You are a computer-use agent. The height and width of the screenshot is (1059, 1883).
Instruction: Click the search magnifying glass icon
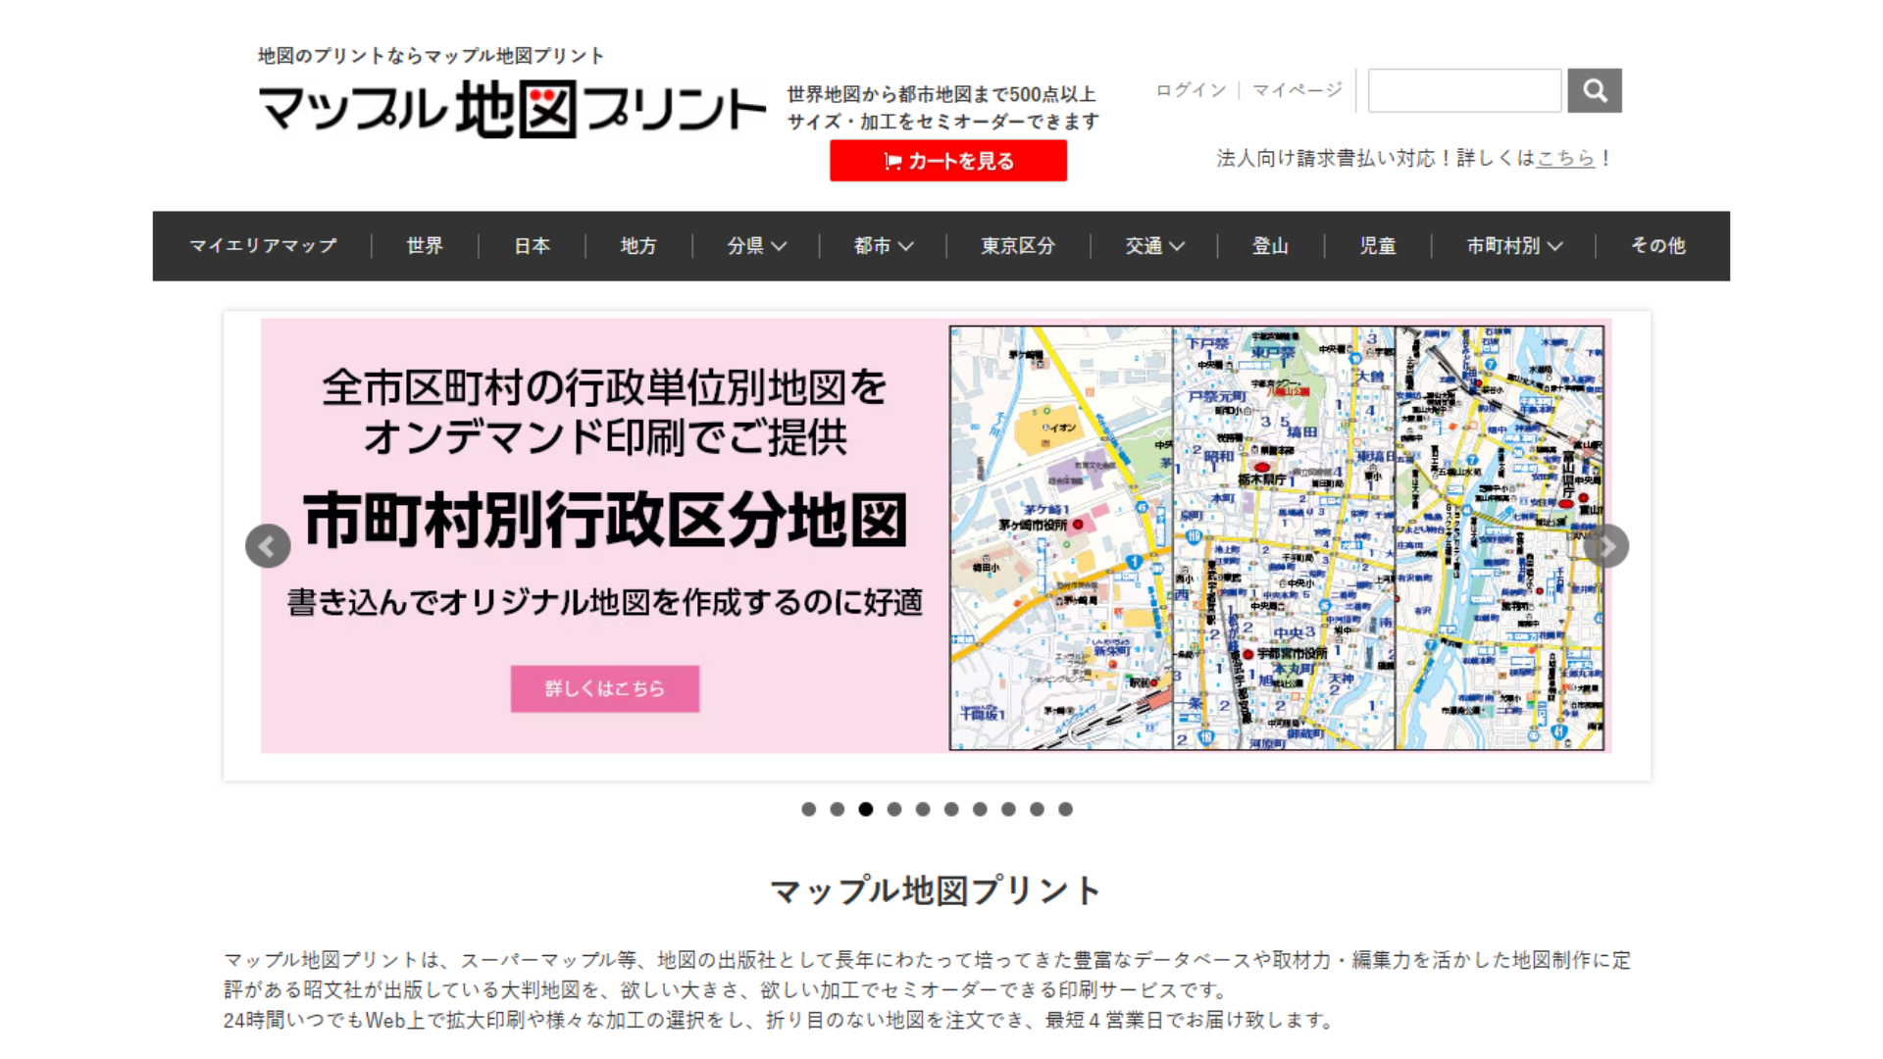[1595, 90]
